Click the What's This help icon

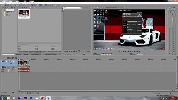[x=58, y=5]
